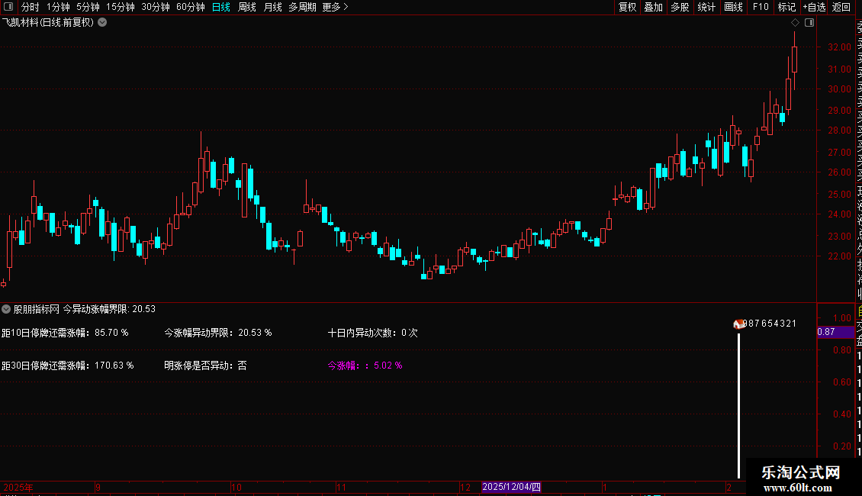Select the 30分钟 period tab

click(156, 7)
